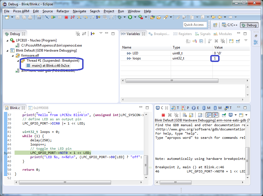The height and width of the screenshot is (196, 263).
Task: Click the New wizard icon in main toolbar
Action: click(7, 17)
